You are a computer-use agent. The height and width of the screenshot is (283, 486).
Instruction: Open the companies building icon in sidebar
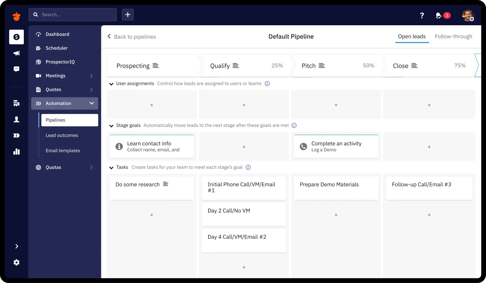coord(16,103)
